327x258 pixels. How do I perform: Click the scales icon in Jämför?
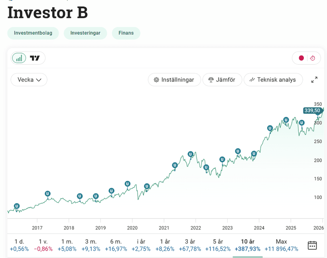tap(211, 80)
